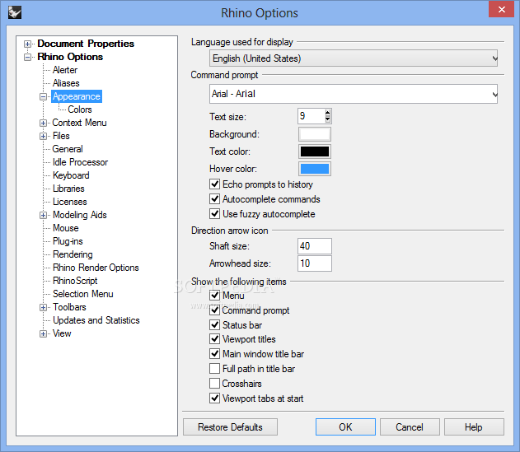Click the Arrowhead size field
This screenshot has width=520, height=452.
click(x=315, y=263)
